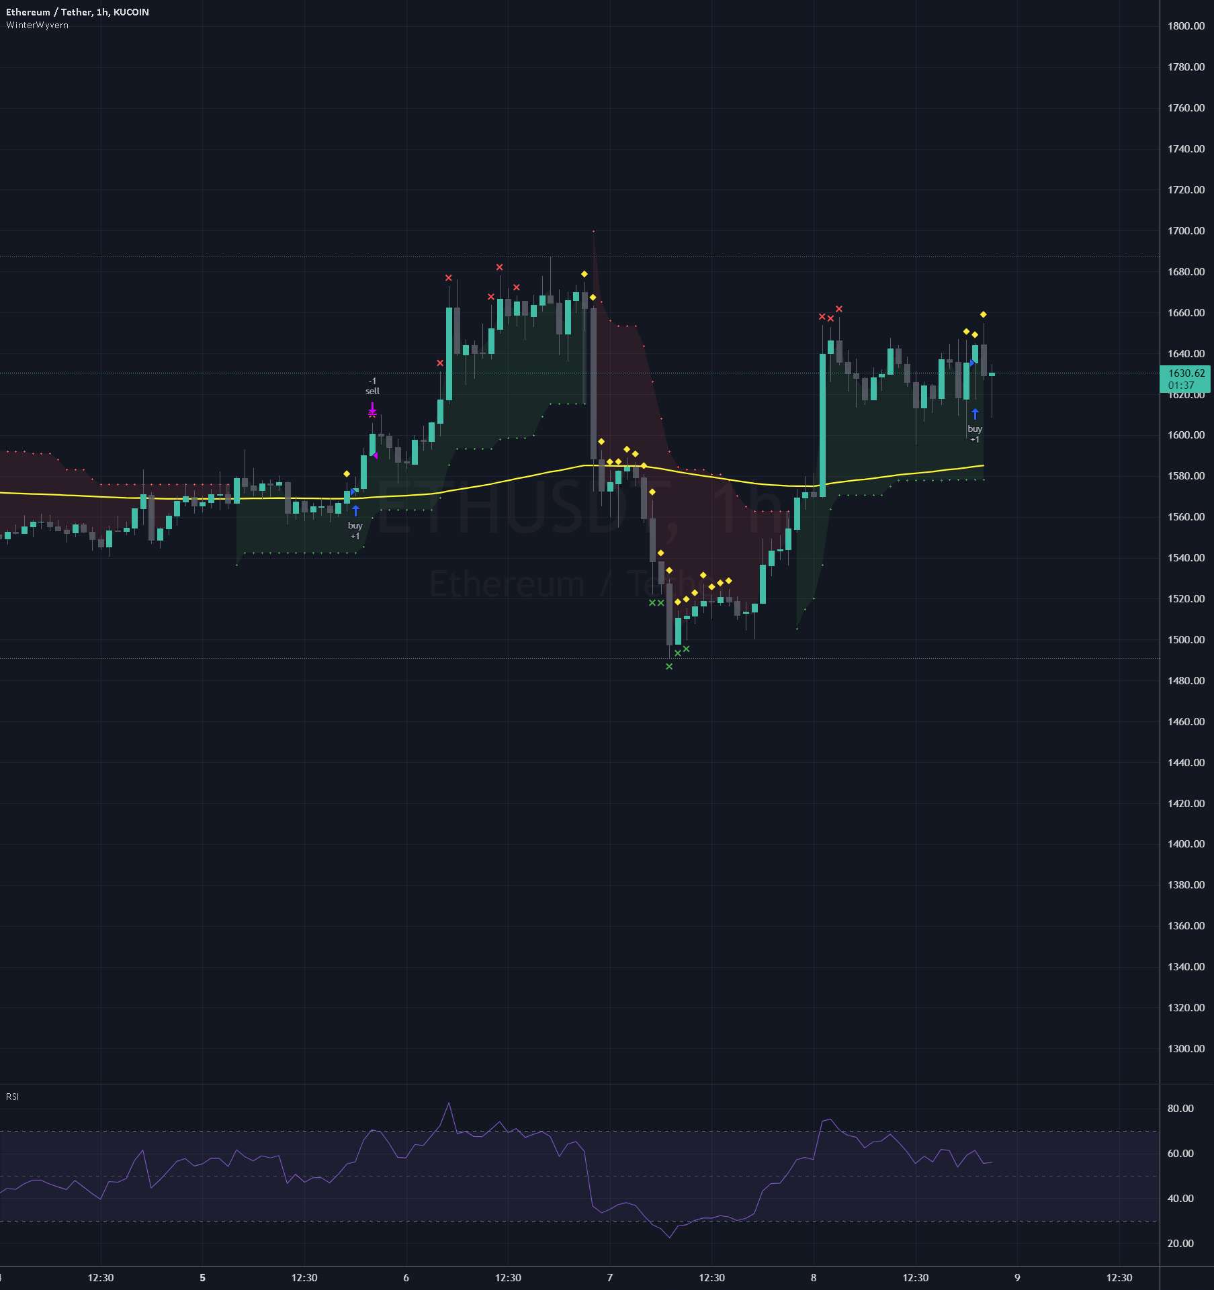Screen dimensions: 1214x1290
Task: Click the 1340.00 price axis label
Action: click(1186, 967)
